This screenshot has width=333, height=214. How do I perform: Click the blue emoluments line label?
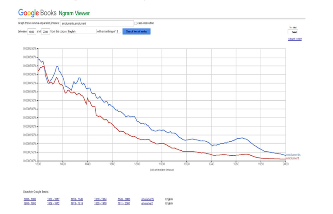293,155
